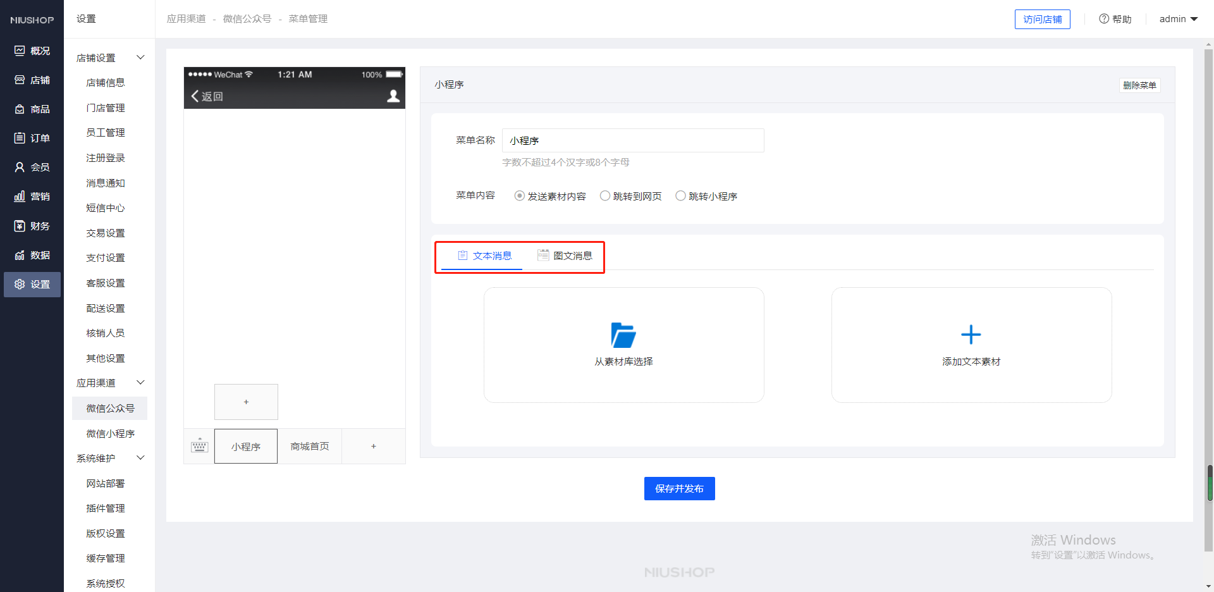1214x592 pixels.
Task: Click the plus icon 添加文本素材
Action: pos(971,335)
